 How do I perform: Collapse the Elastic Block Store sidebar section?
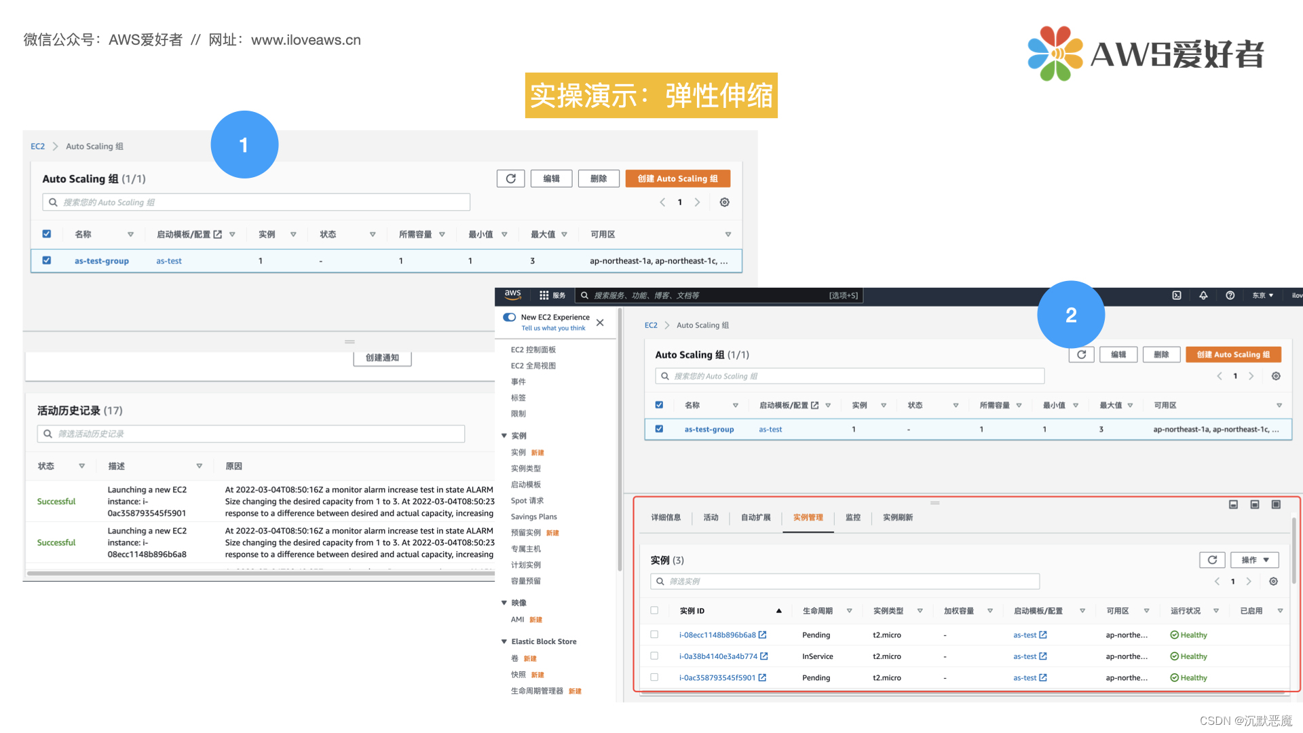tap(504, 641)
